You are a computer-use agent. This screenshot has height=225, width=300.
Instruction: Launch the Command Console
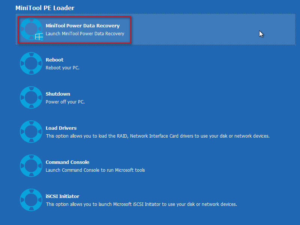pyautogui.click(x=67, y=162)
